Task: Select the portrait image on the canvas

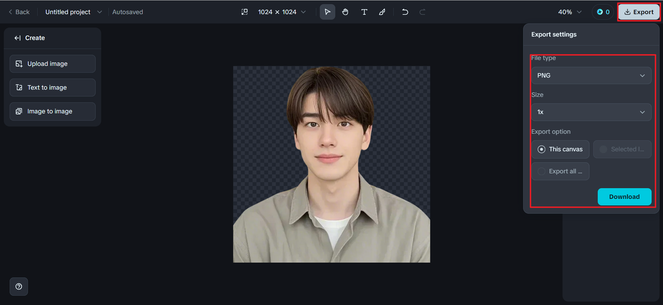Action: [331, 164]
